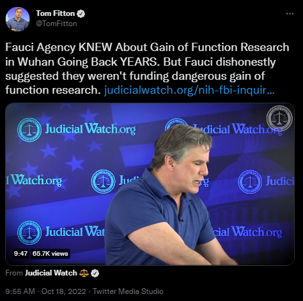This screenshot has height=301, width=303.
Task: Click the bottom-left Judicial Watch scales logo in video
Action: [x=29, y=233]
